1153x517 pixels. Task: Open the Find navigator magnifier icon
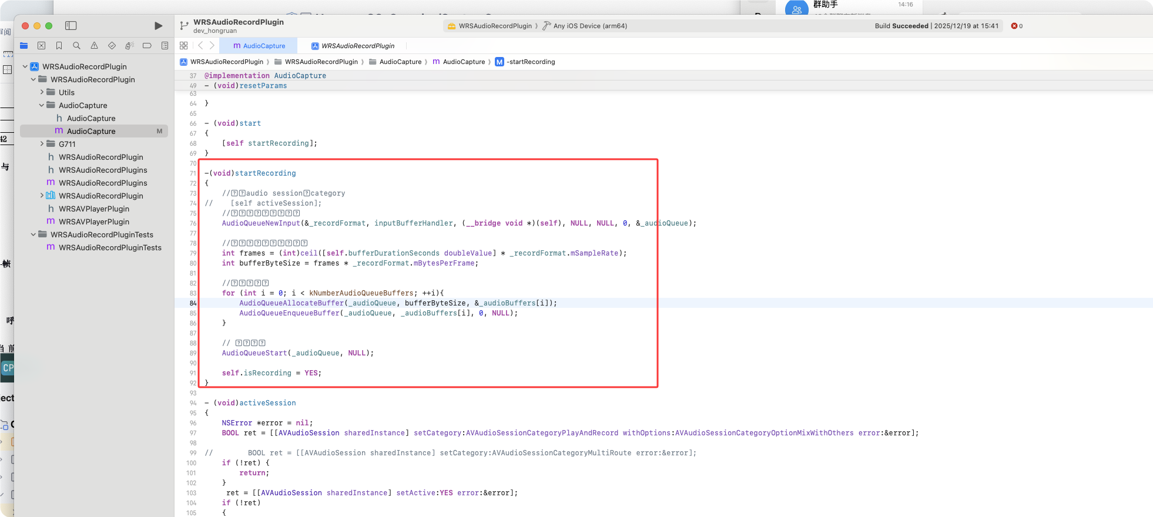point(76,46)
